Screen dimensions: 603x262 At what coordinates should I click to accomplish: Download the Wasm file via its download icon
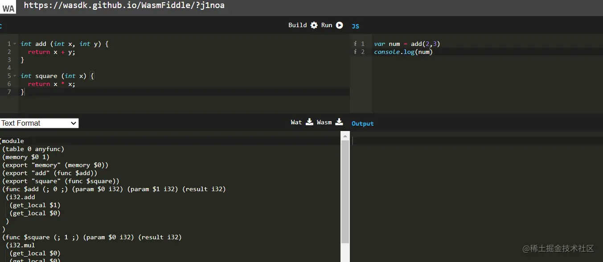(x=339, y=122)
